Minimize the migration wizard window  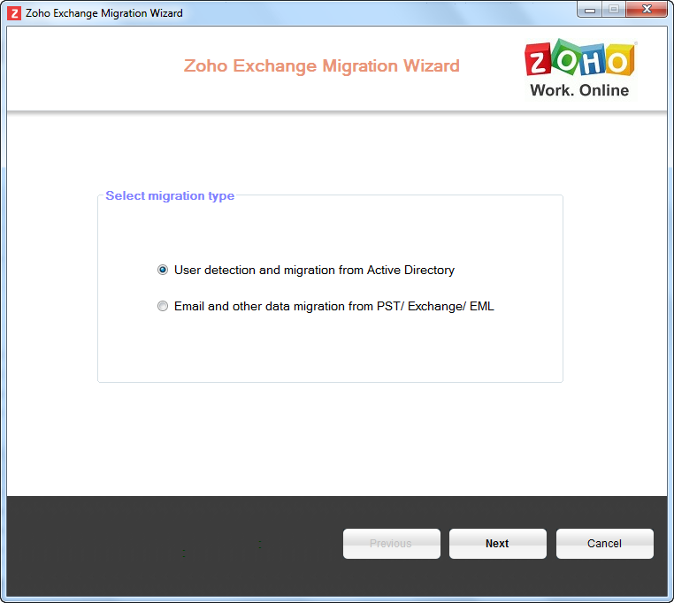coord(591,10)
